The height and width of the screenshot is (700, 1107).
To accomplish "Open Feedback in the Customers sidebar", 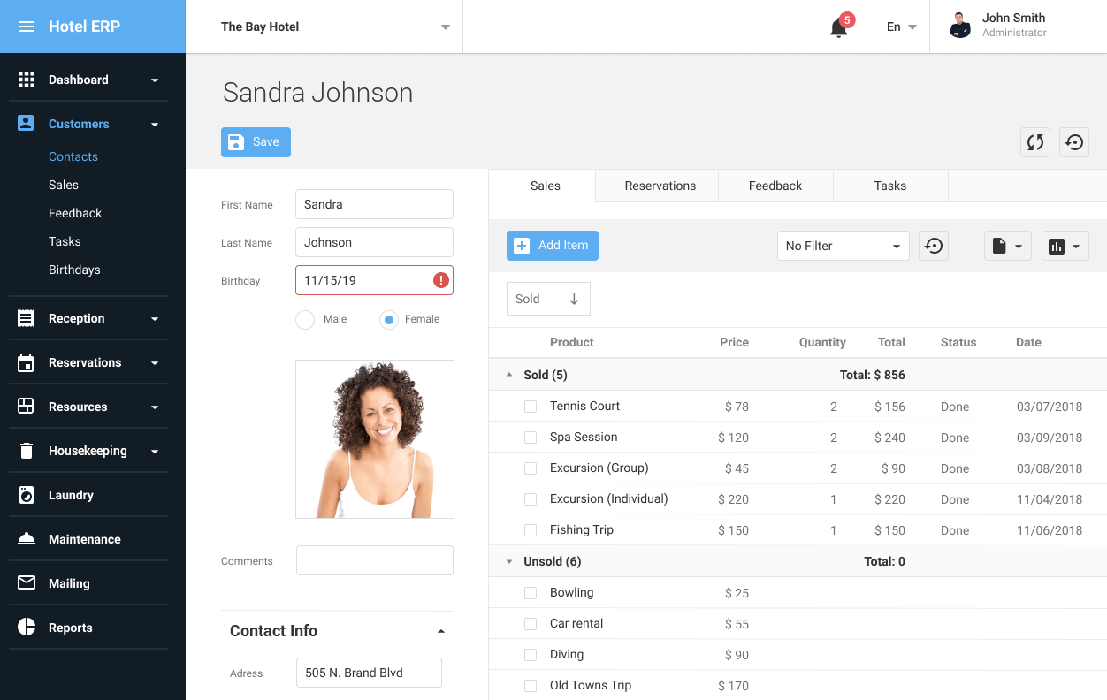I will point(75,213).
